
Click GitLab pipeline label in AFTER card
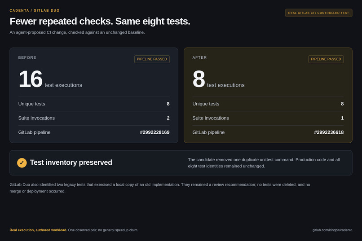(x=208, y=132)
